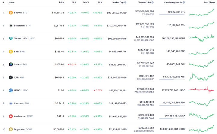Open USDC's red 7 day chart
This screenshot has width=217, height=134.
202,90
